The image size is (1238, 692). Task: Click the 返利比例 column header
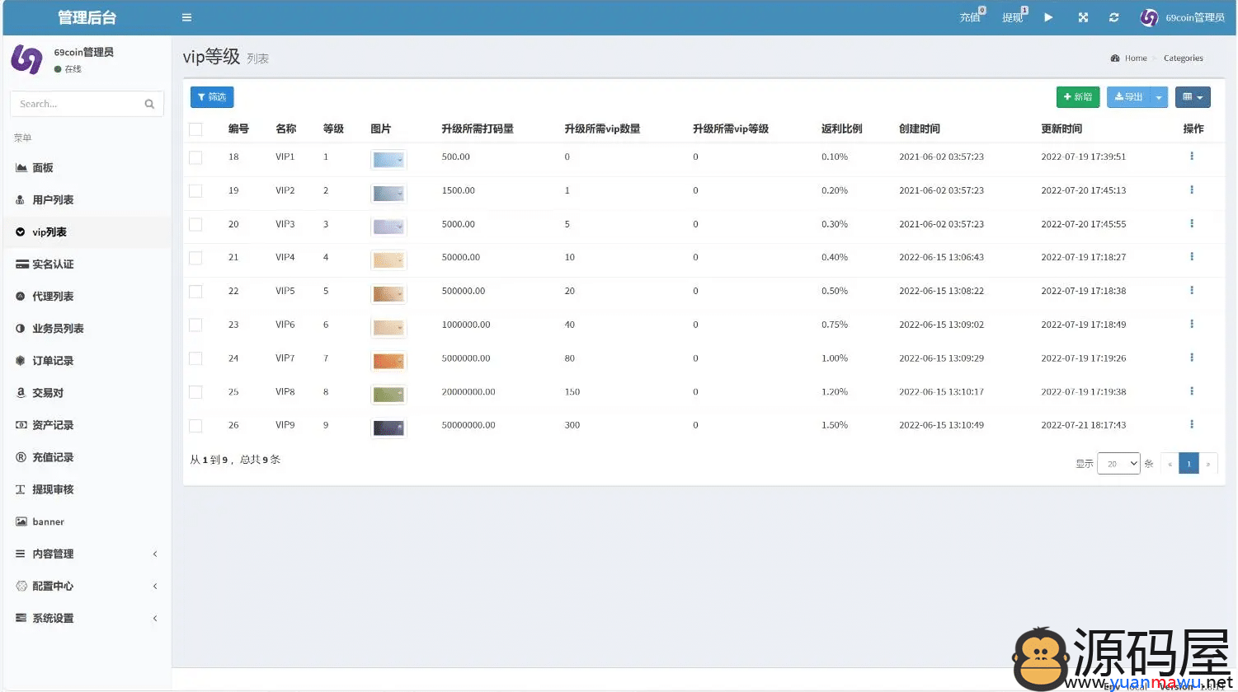(841, 129)
